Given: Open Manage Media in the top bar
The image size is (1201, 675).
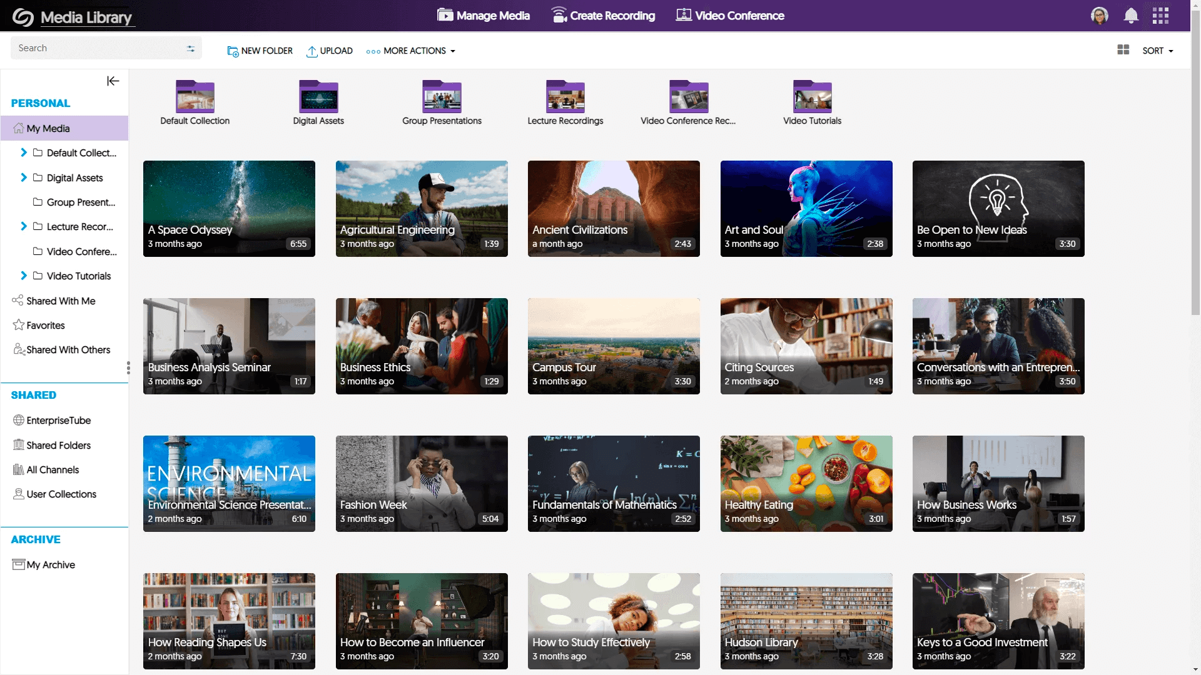Looking at the screenshot, I should click(483, 16).
